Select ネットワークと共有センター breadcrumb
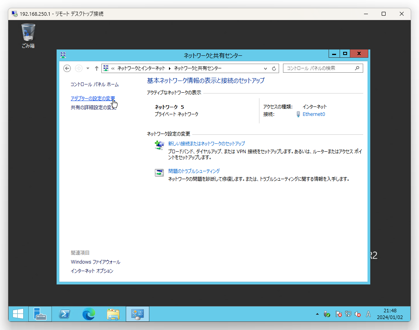This screenshot has width=419, height=330. click(x=198, y=68)
